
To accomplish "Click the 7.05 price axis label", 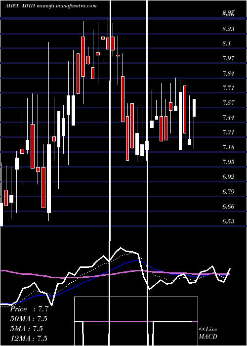I will click(228, 162).
